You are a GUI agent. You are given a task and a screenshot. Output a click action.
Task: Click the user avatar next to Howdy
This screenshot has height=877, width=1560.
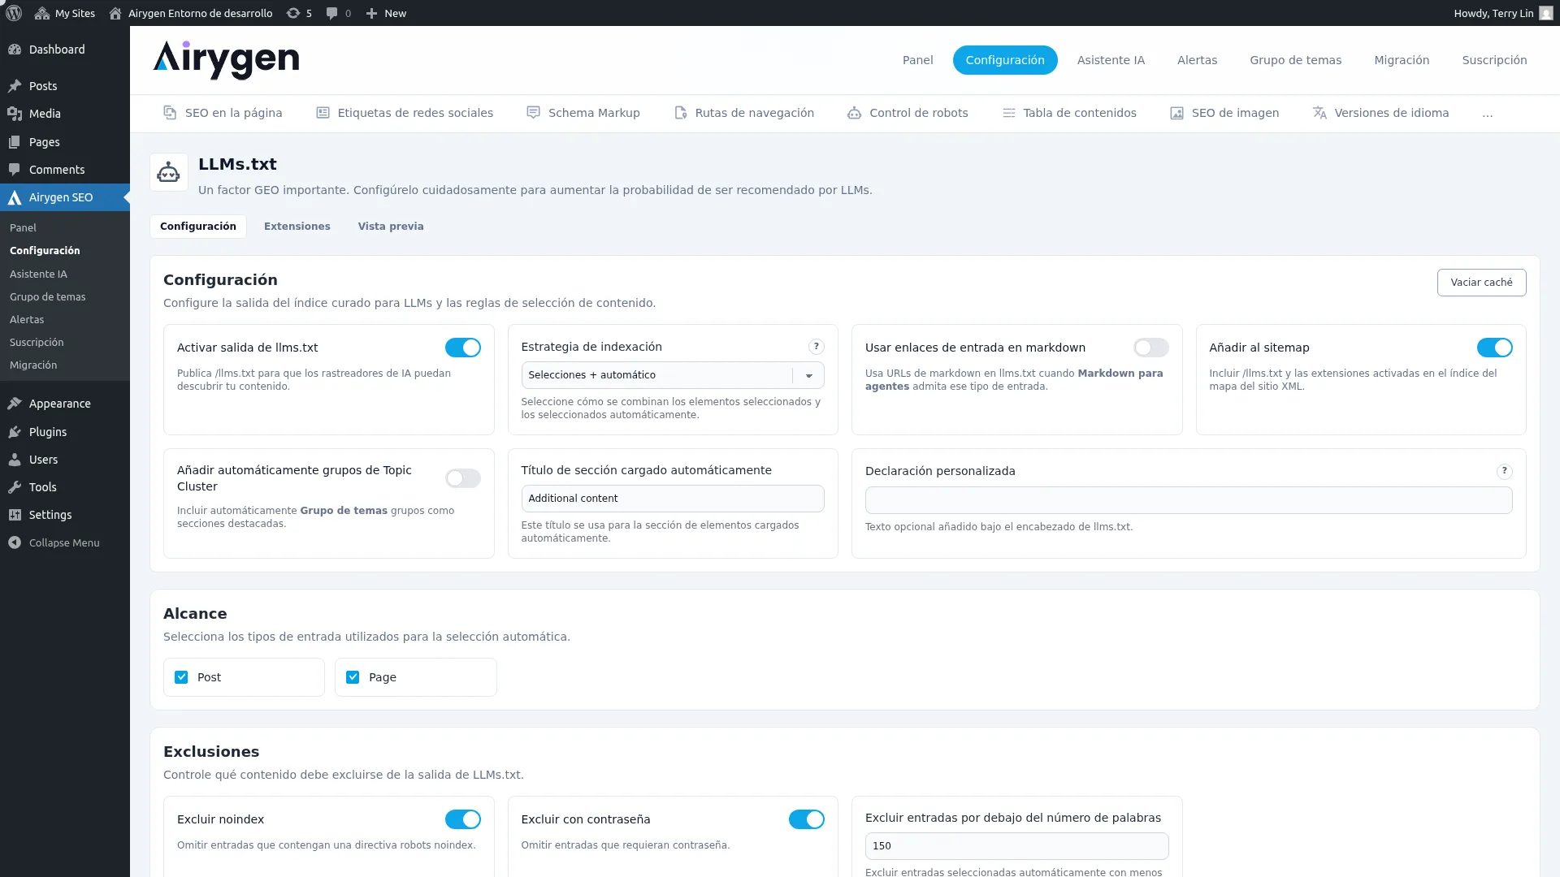point(1546,13)
